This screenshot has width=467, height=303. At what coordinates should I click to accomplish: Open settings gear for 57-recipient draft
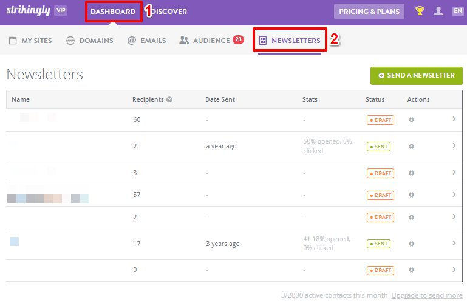411,195
